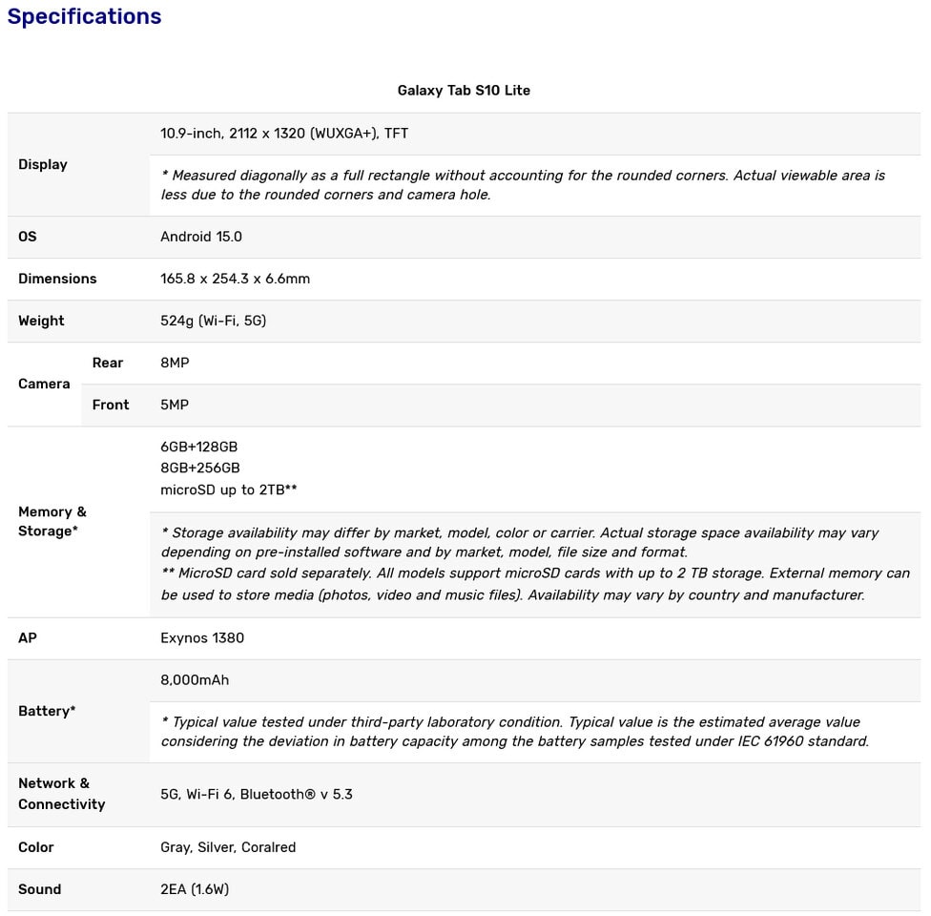Click the microSD up to 2TB text

tap(229, 490)
